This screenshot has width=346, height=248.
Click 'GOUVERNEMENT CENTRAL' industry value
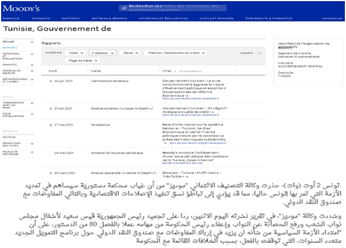coord(300,66)
